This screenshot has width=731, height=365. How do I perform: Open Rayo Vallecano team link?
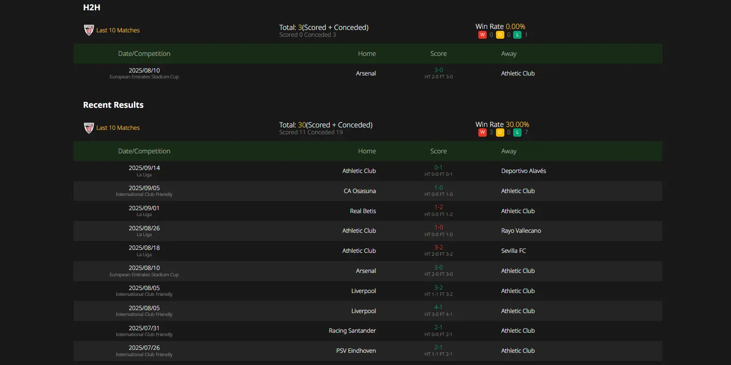(521, 231)
